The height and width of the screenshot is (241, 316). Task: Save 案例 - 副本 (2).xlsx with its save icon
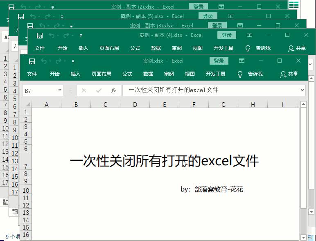(x=11, y=7)
